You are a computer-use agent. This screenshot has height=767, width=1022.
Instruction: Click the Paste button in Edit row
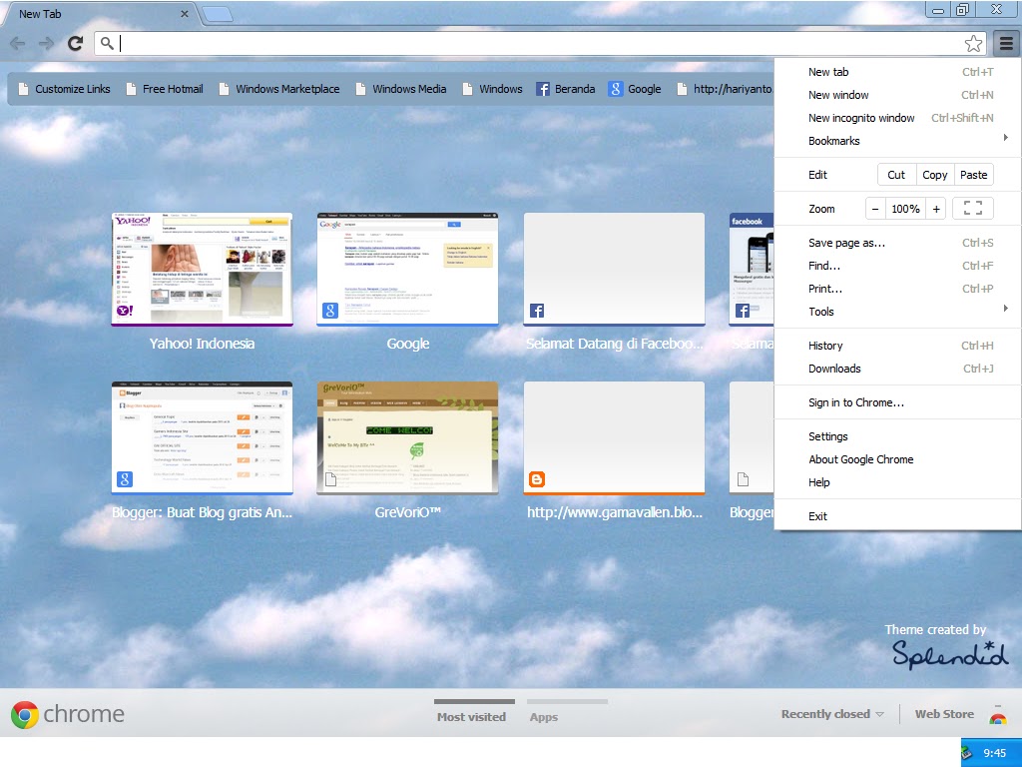(x=974, y=175)
